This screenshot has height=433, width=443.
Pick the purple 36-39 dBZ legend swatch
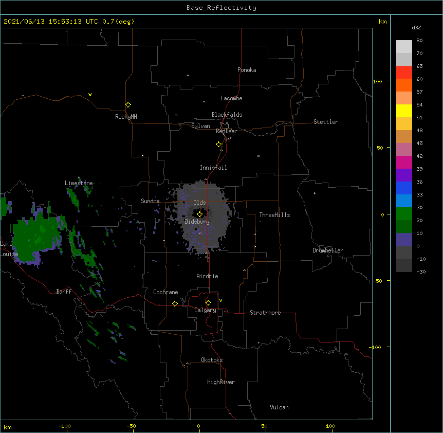pyautogui.click(x=404, y=175)
